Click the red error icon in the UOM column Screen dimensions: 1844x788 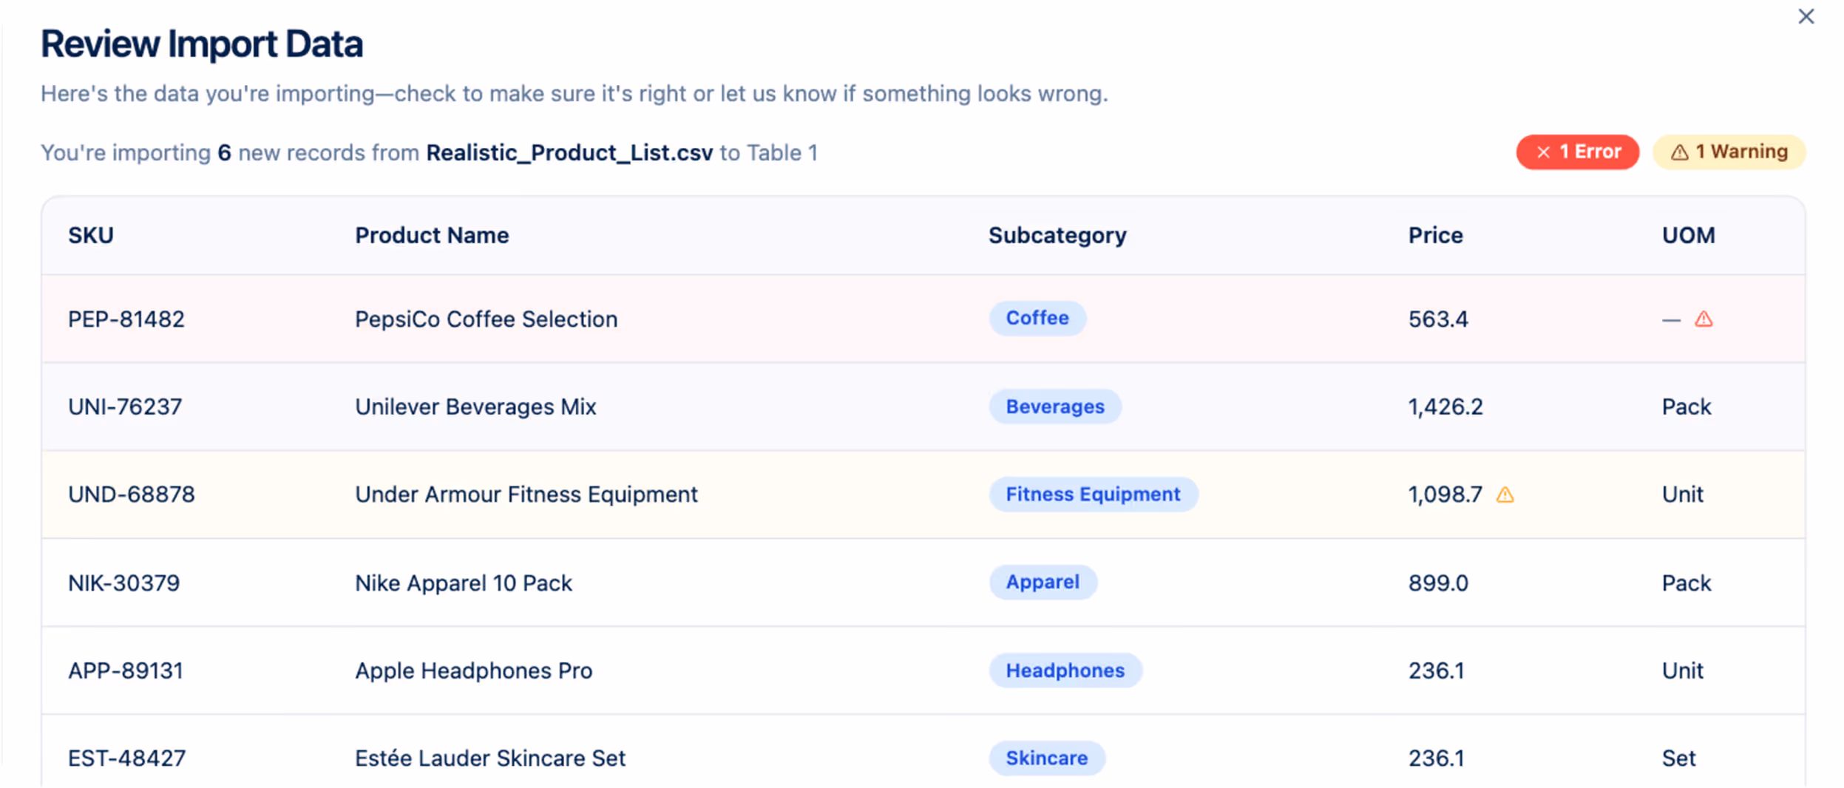pyautogui.click(x=1703, y=319)
